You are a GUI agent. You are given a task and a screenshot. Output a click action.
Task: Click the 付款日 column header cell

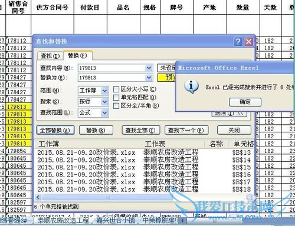[90, 7]
